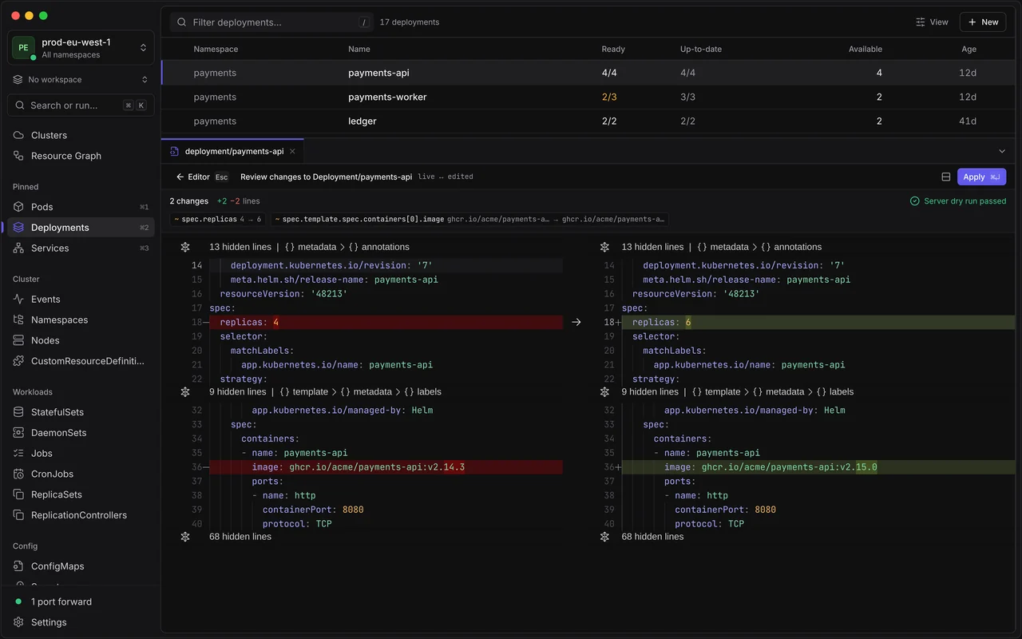
Task: Open the No workspace dropdown
Action: pyautogui.click(x=81, y=80)
